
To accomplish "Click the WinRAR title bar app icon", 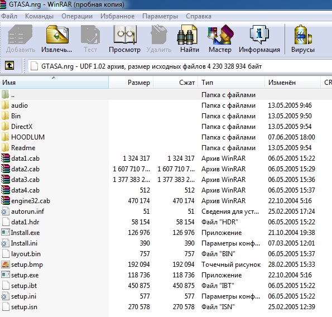I will (x=3, y=4).
